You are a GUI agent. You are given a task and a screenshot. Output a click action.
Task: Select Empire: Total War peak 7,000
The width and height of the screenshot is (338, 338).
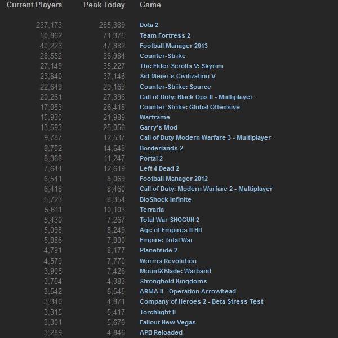click(x=116, y=240)
